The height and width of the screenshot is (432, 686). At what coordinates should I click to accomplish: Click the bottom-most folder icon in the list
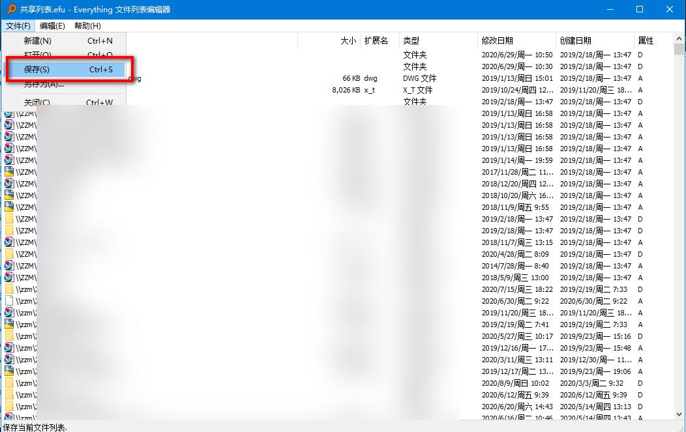(9, 405)
